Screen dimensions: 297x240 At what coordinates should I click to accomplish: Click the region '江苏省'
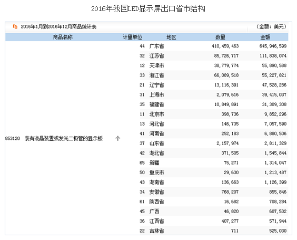click(x=156, y=56)
